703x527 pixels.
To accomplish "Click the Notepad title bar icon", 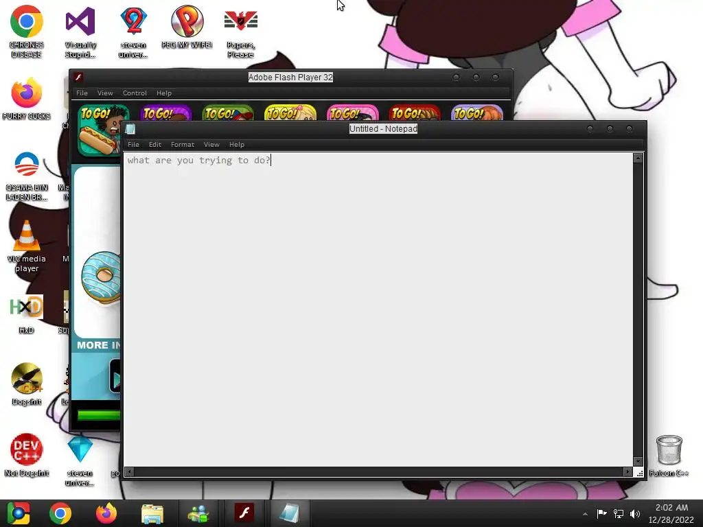I will tap(130, 129).
